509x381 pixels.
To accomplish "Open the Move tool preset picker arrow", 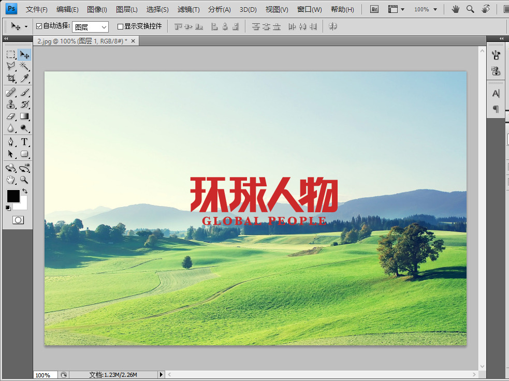I will pos(26,26).
